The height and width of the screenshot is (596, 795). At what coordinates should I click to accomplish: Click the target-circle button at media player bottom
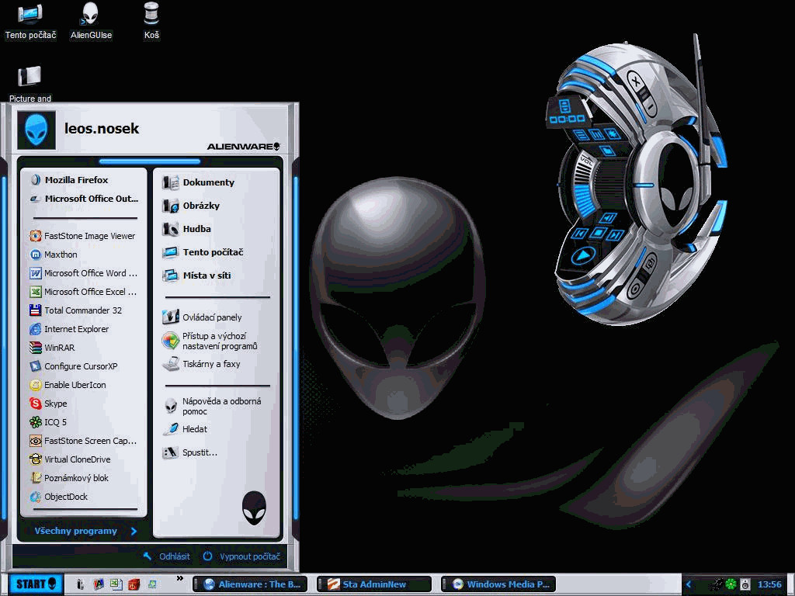(635, 290)
